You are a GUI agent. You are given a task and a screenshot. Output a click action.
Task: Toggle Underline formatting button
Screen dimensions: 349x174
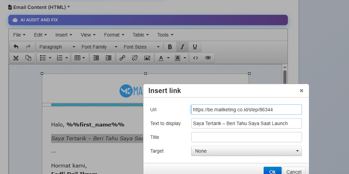coord(195,47)
